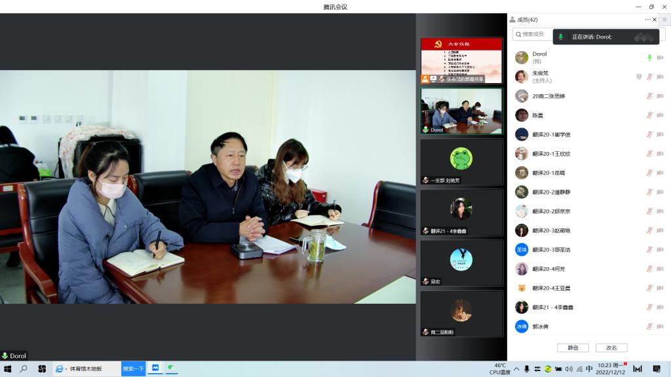This screenshot has height=377, width=671.
Task: Select the shared screen thumbnail with red slide
Action: tap(461, 61)
